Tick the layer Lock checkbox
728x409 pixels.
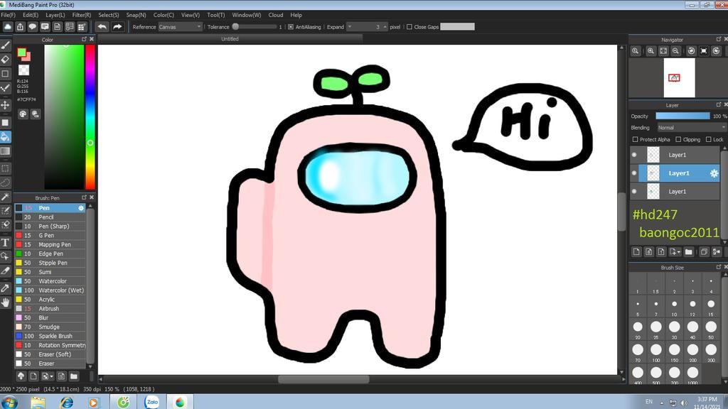(709, 140)
